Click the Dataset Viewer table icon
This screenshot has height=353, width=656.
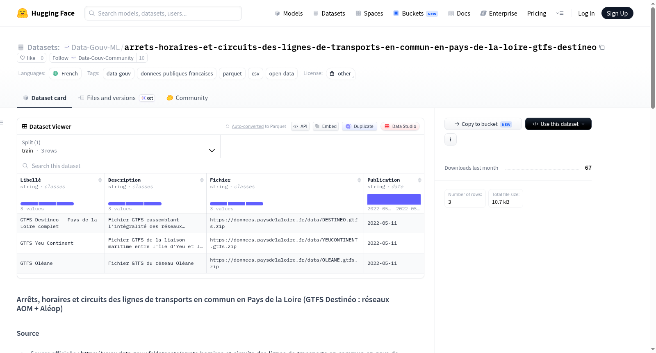[x=25, y=126]
